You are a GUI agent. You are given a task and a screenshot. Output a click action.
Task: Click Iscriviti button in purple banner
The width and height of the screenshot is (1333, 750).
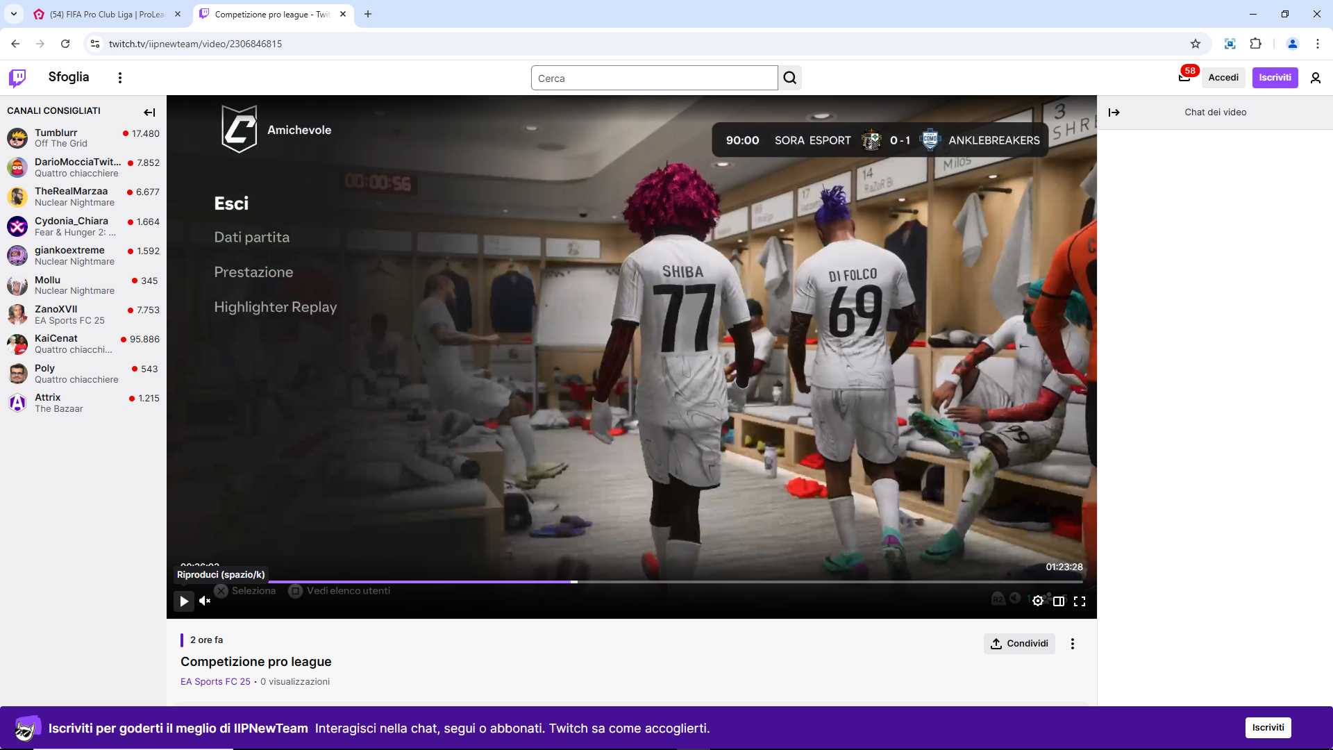pyautogui.click(x=1268, y=728)
